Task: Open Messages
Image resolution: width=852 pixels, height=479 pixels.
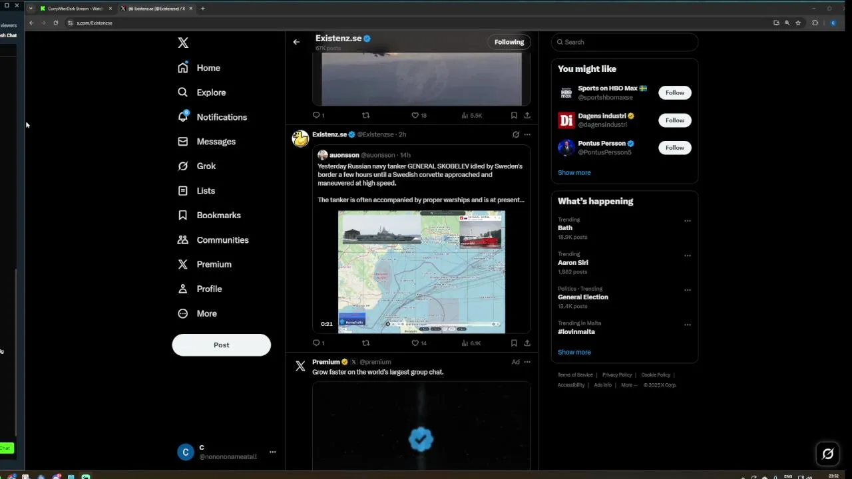Action: [206, 142]
